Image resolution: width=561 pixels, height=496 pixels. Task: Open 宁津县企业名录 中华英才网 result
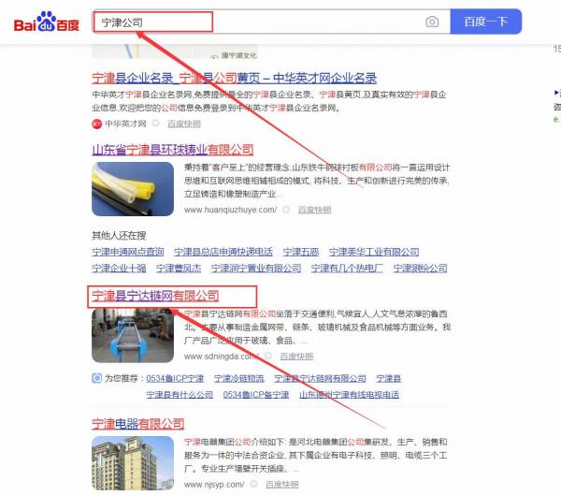pos(234,78)
